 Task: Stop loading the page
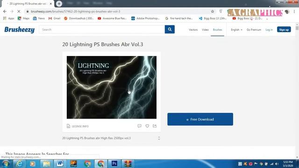(x=19, y=11)
